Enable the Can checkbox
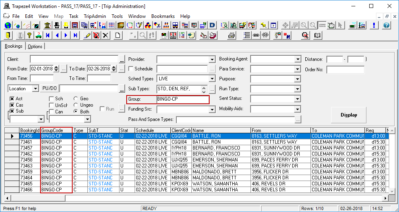Viewport: 399px width, 212px height. pos(51,112)
